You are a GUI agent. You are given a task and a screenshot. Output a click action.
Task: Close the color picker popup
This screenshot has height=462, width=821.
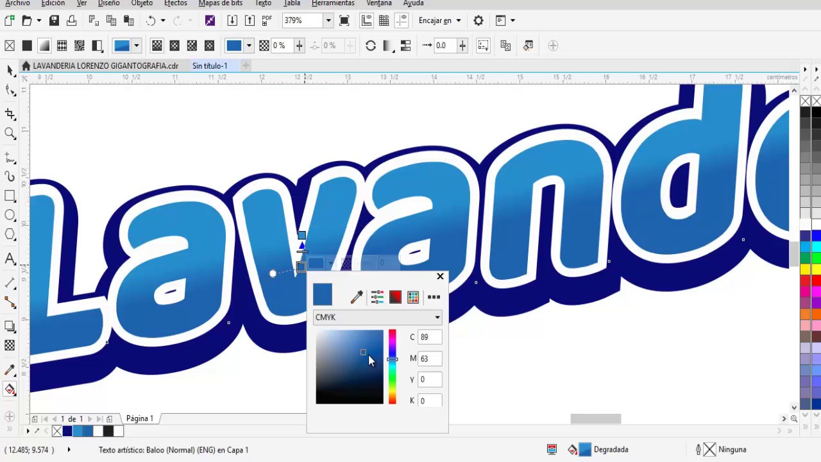(440, 276)
